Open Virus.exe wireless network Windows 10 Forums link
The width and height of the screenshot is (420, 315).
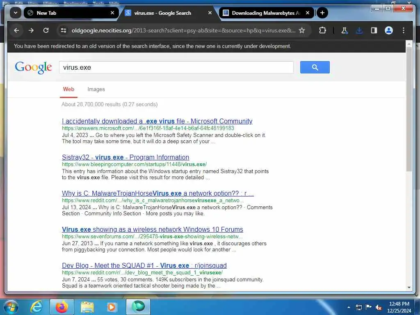click(x=153, y=230)
